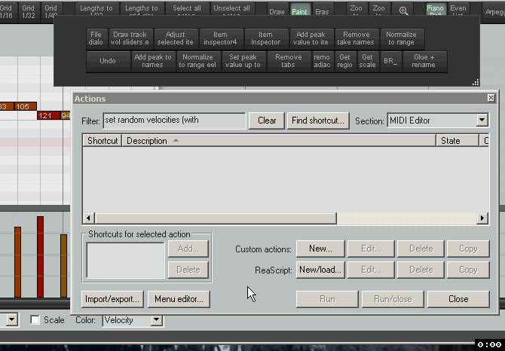Click Add peak to names button
This screenshot has height=351, width=505.
[x=153, y=61]
